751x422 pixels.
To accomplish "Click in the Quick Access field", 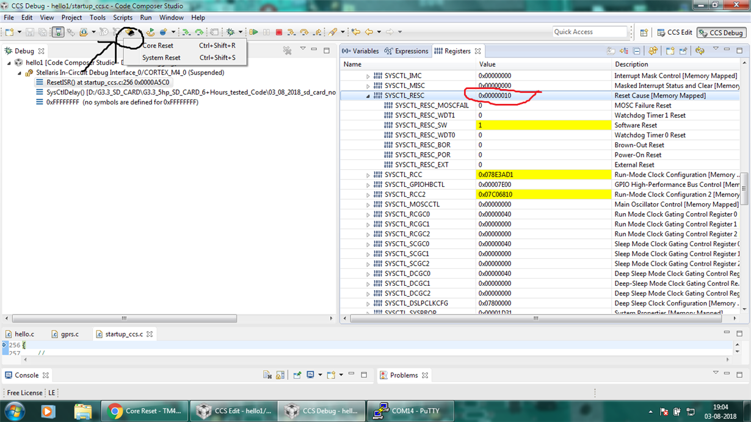I will tap(590, 32).
